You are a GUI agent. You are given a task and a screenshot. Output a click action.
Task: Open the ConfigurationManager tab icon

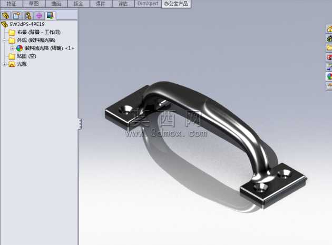pyautogui.click(x=28, y=15)
